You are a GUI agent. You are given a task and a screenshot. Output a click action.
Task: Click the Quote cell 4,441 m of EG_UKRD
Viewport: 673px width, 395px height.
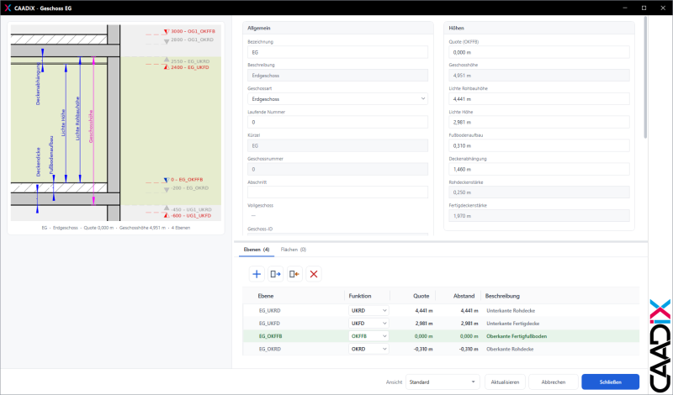point(424,310)
